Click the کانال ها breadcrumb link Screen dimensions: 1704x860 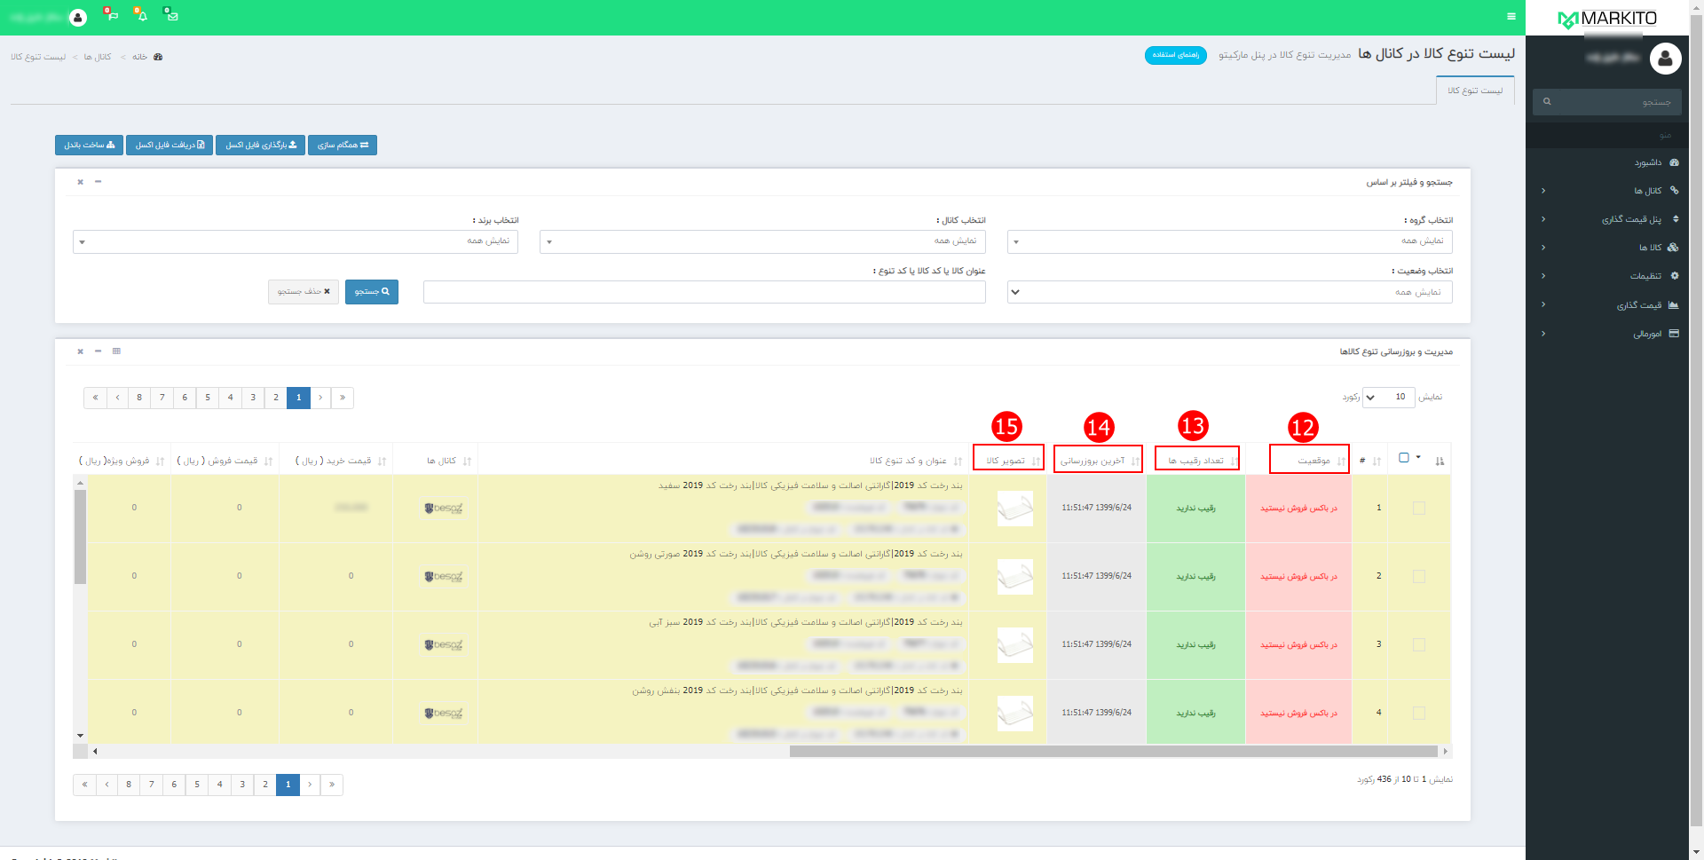(97, 57)
